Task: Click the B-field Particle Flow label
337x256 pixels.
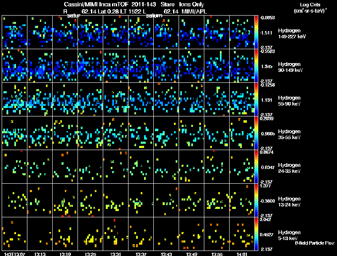Action: (314, 243)
